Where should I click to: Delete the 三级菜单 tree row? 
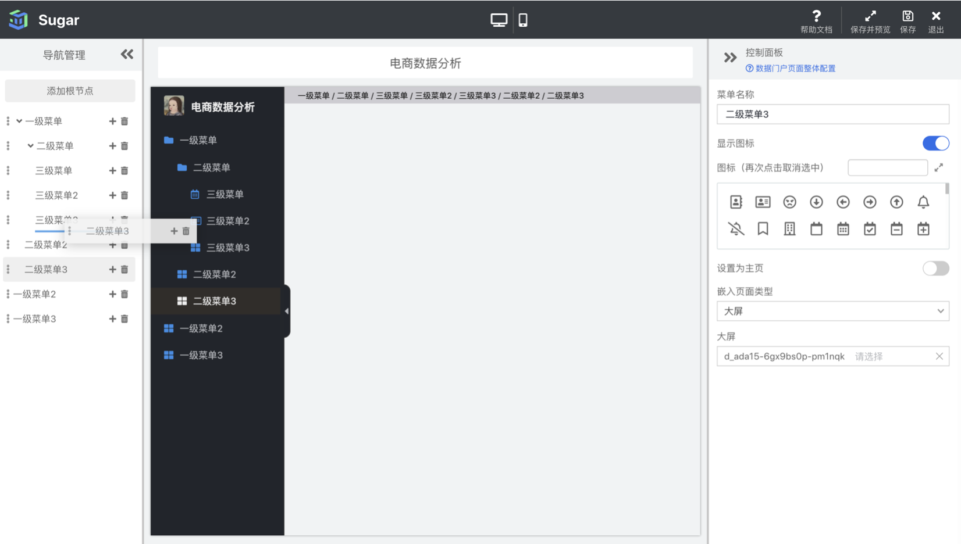click(x=124, y=170)
